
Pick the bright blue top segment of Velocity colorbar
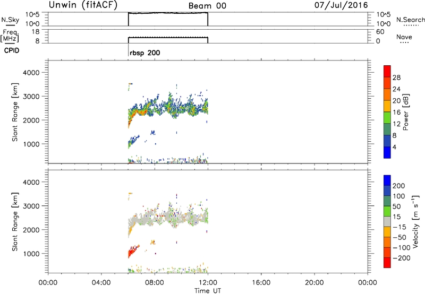[x=387, y=180]
